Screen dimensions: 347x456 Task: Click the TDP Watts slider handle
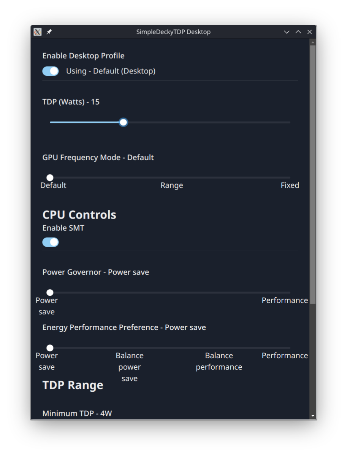click(x=123, y=122)
